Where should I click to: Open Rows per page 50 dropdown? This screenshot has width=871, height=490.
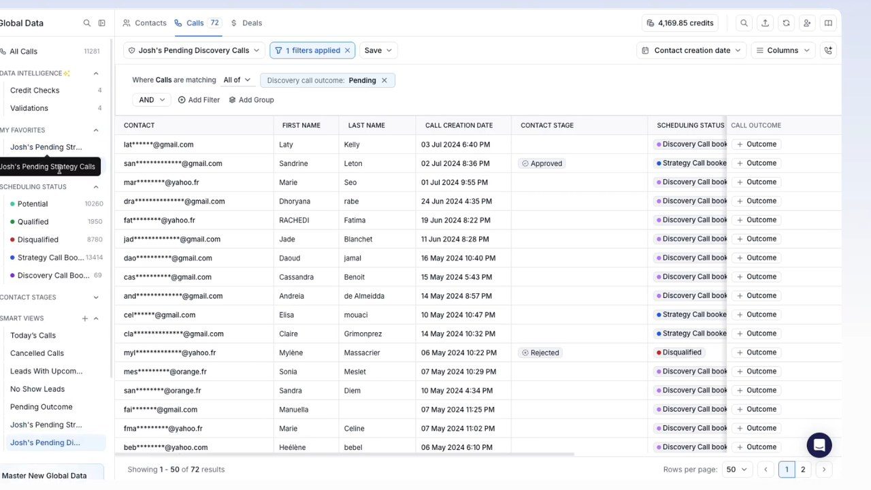click(738, 470)
